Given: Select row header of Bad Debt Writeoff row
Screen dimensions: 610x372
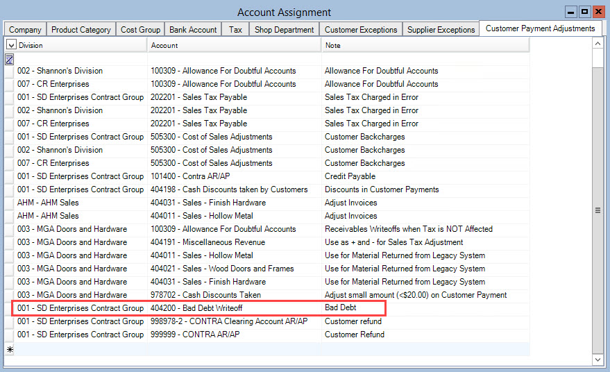Looking at the screenshot, I should pos(10,308).
